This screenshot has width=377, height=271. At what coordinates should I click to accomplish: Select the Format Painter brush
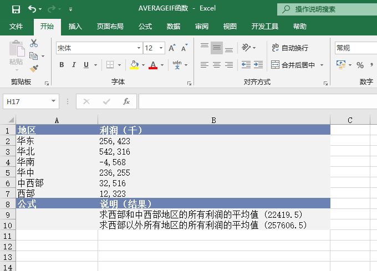[34, 68]
